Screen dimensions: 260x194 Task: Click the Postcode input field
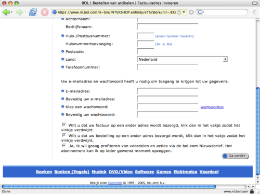(x=146, y=51)
